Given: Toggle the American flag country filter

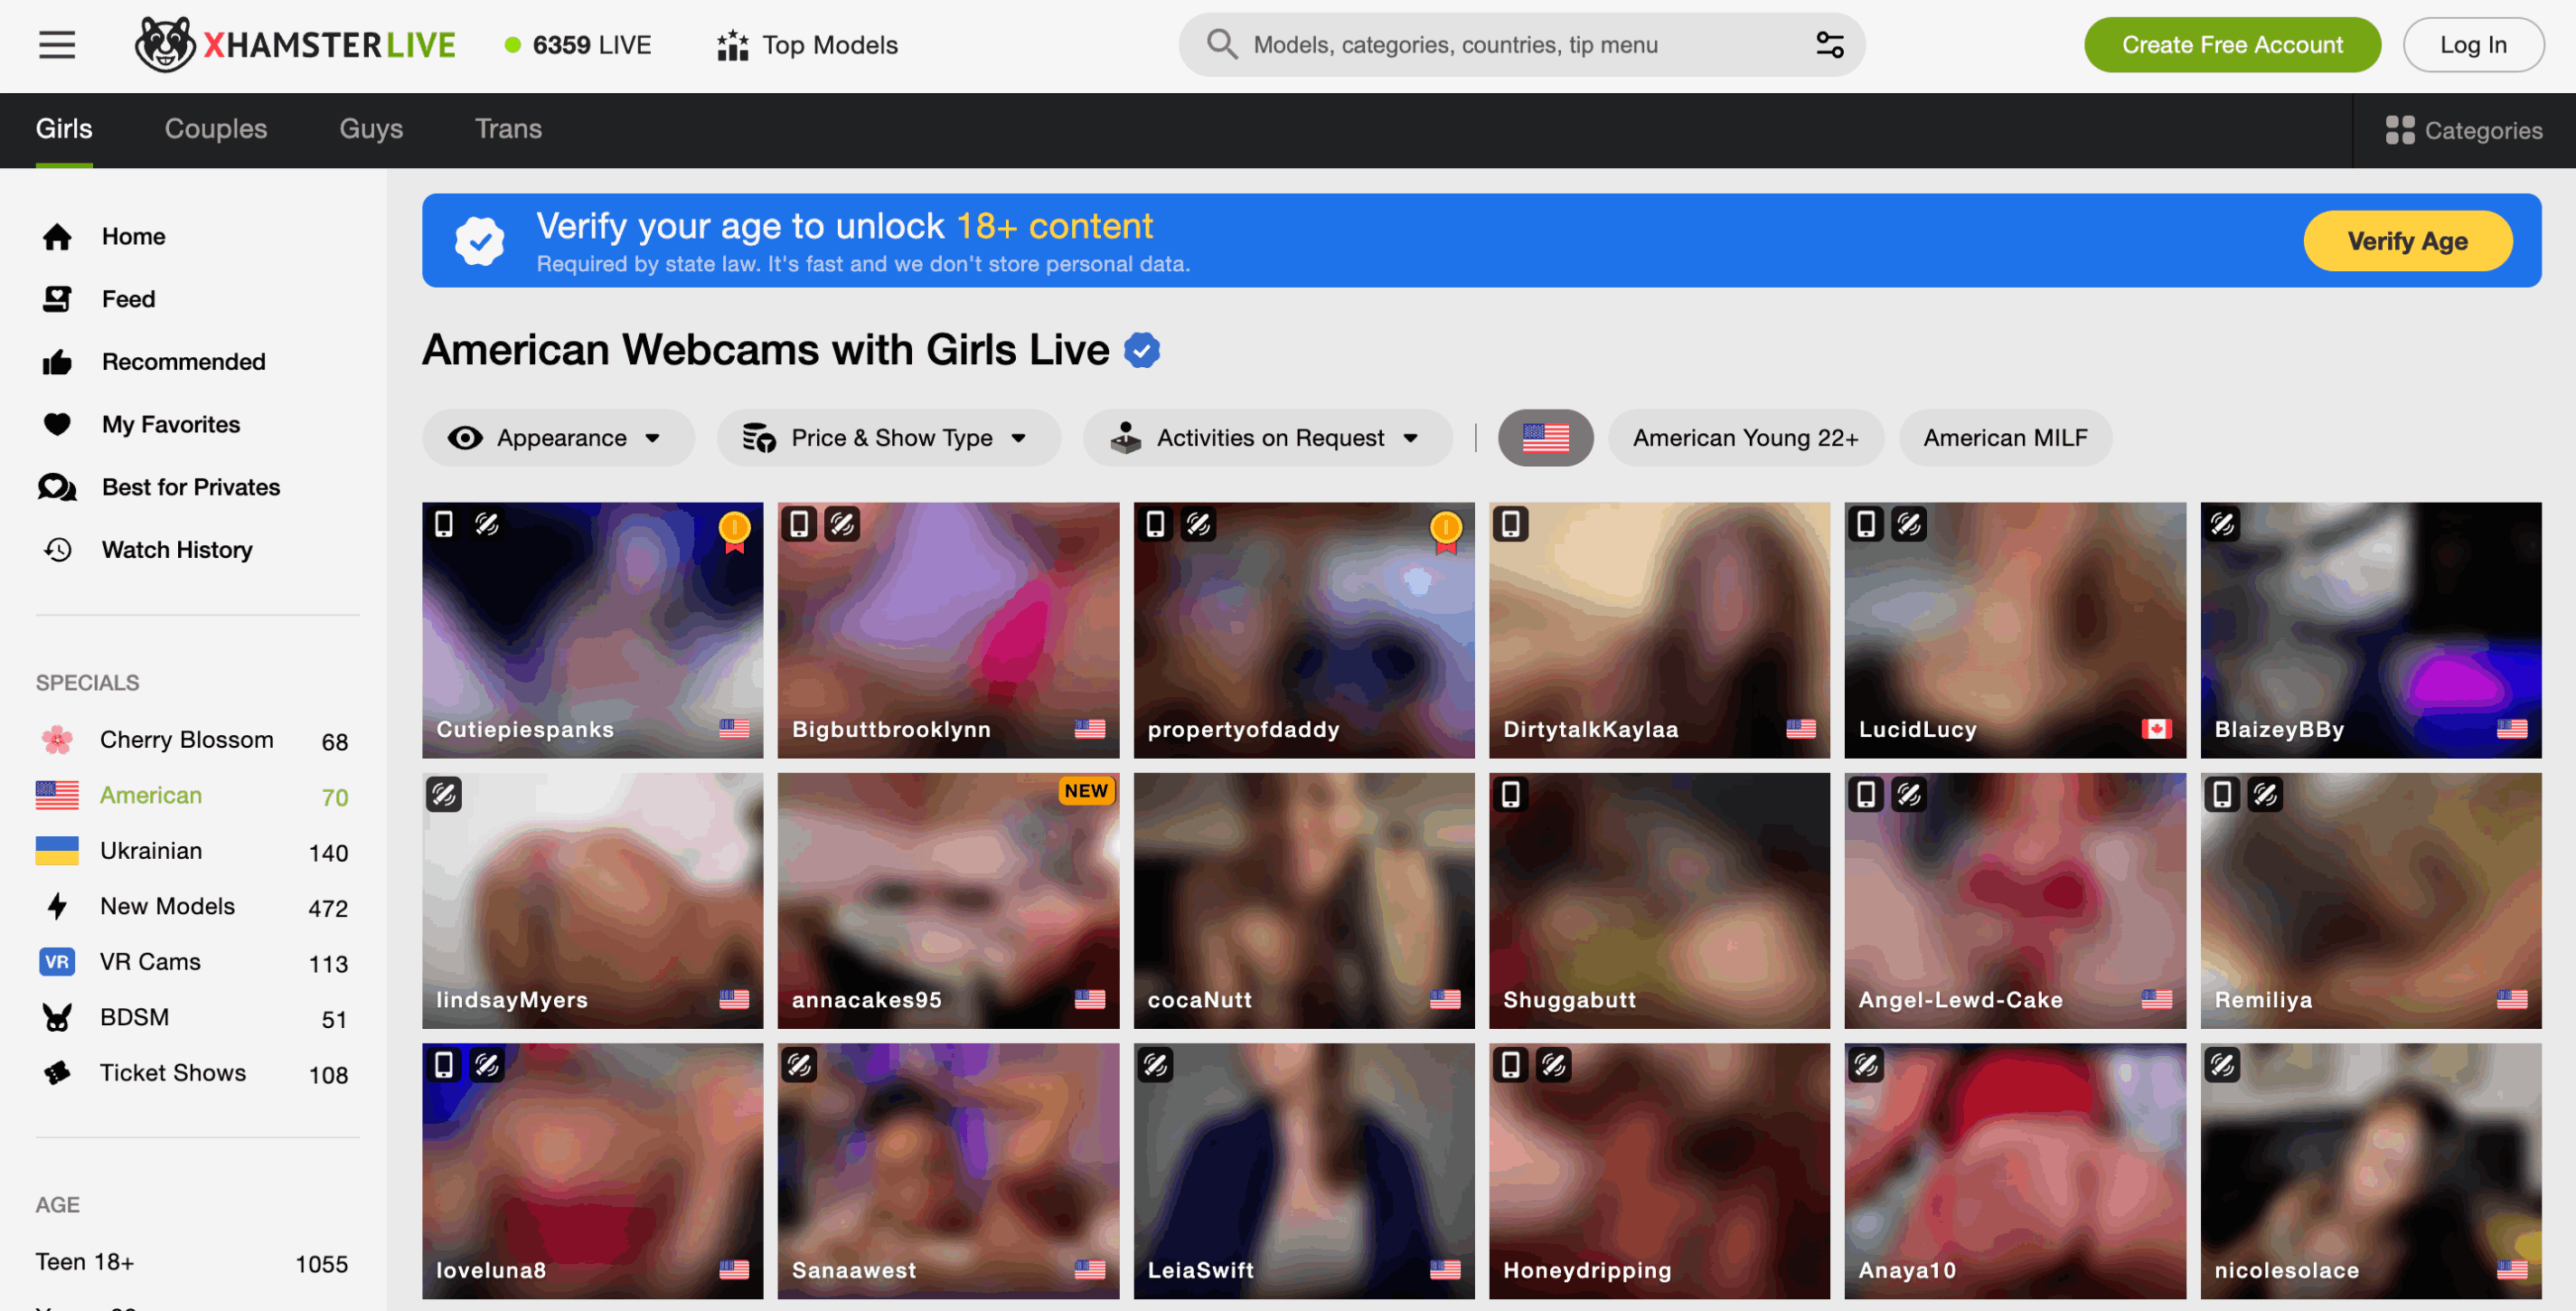Looking at the screenshot, I should pyautogui.click(x=1545, y=437).
